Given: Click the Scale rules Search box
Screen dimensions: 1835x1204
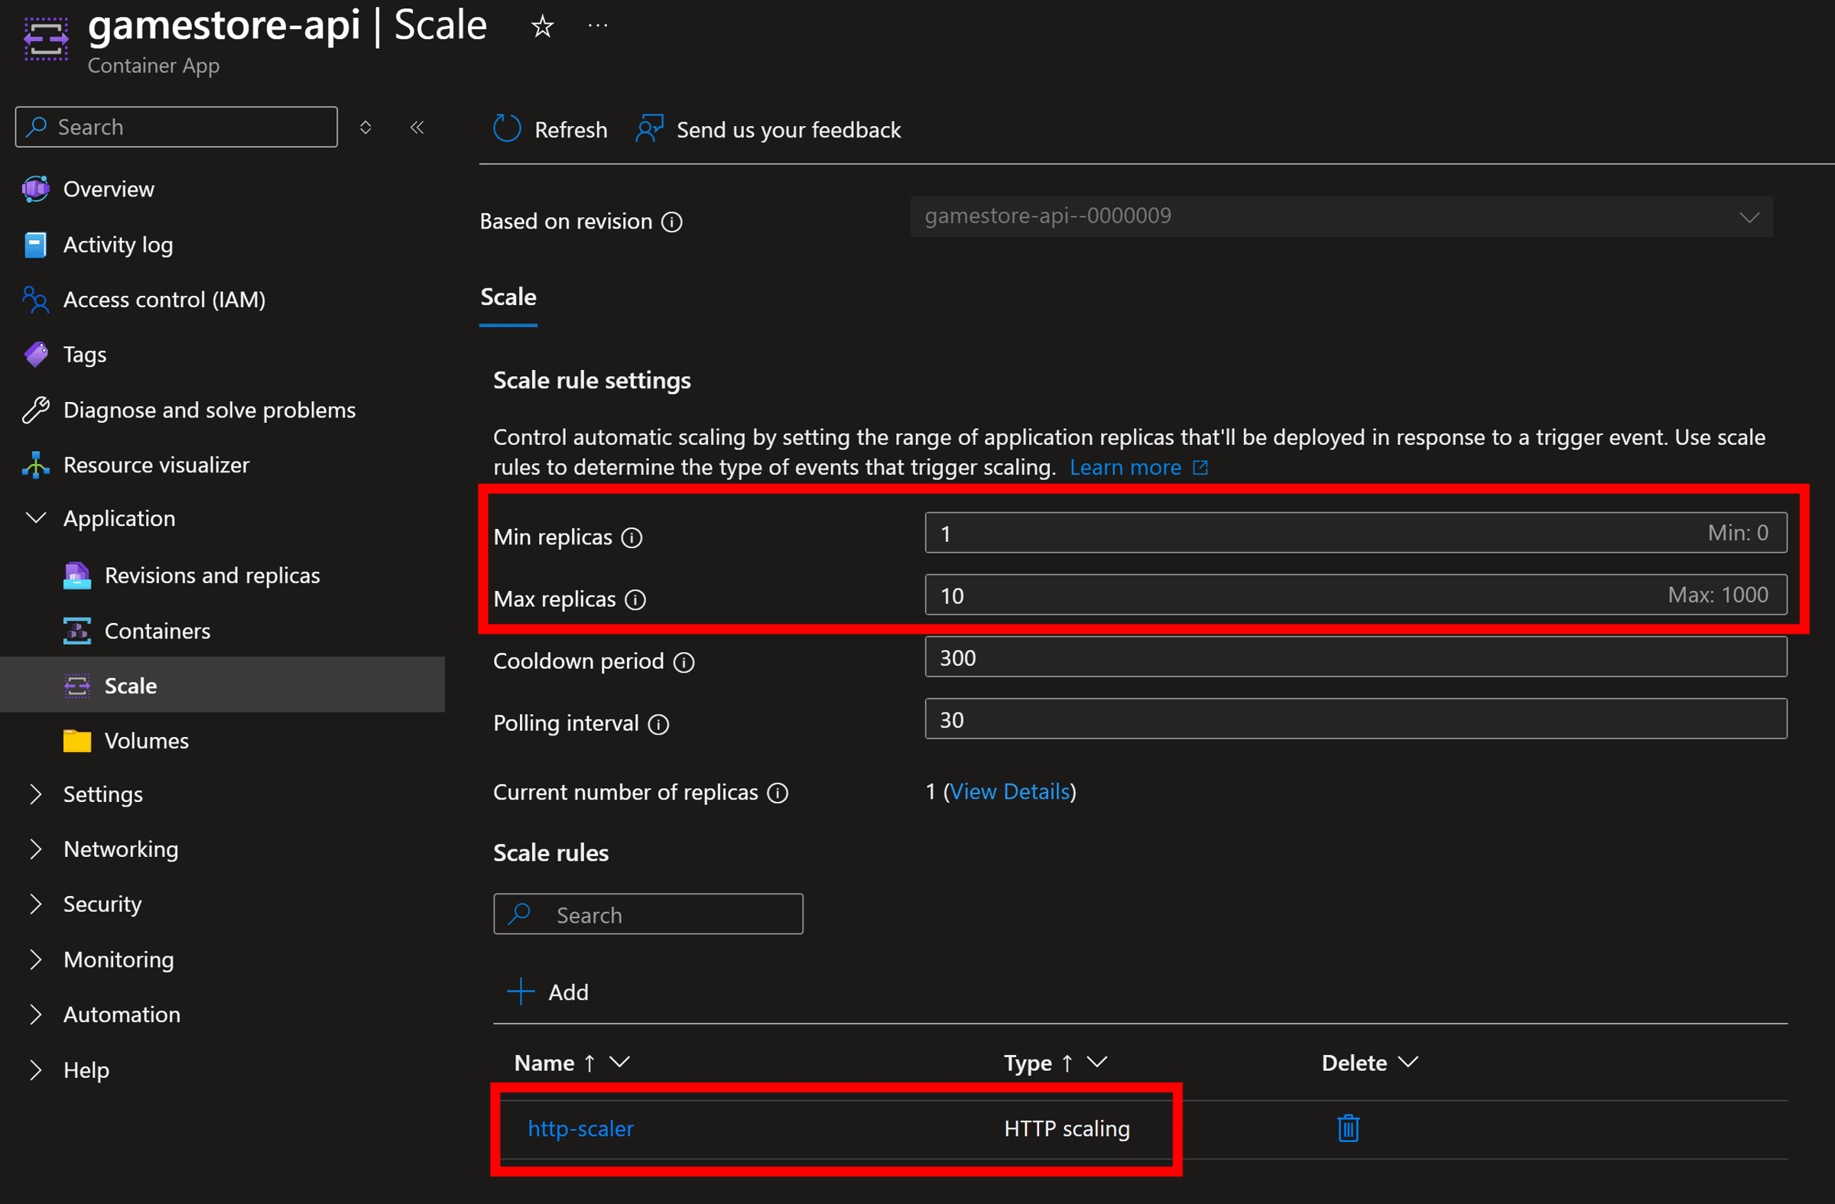Looking at the screenshot, I should tap(648, 915).
